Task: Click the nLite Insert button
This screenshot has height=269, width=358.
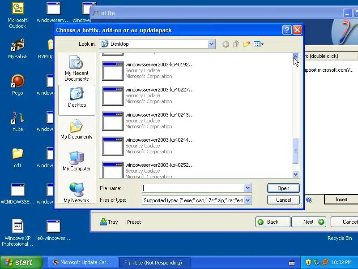Action: (x=341, y=200)
